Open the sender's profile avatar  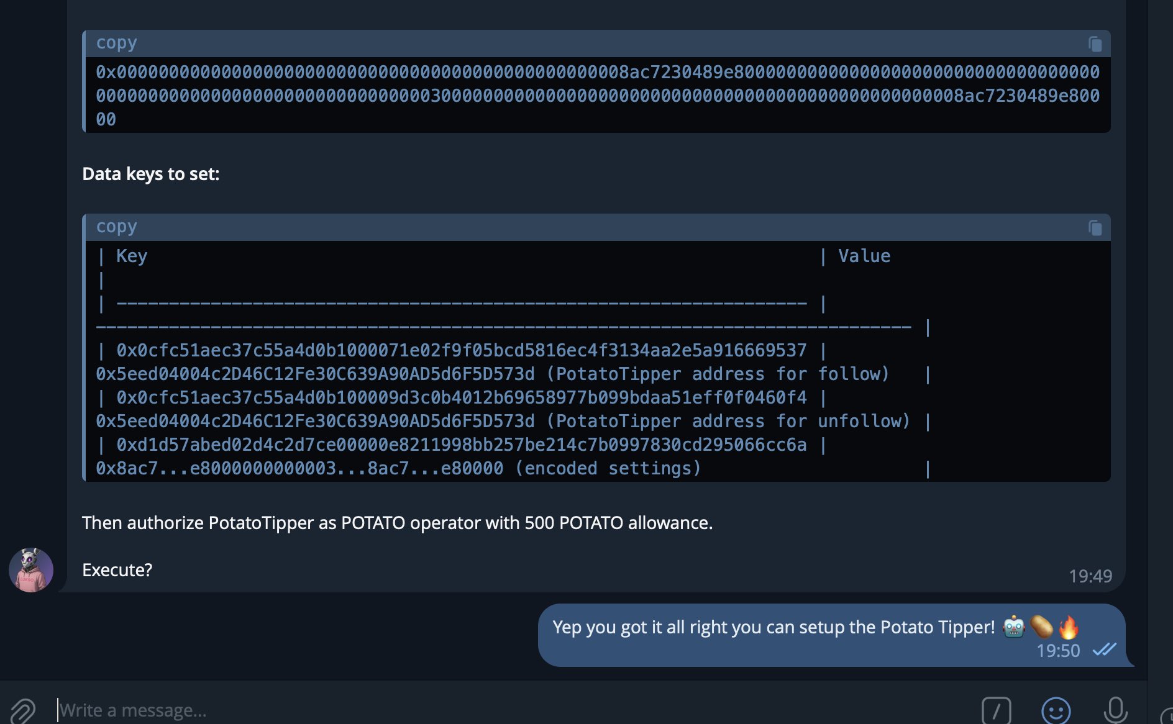tap(31, 570)
